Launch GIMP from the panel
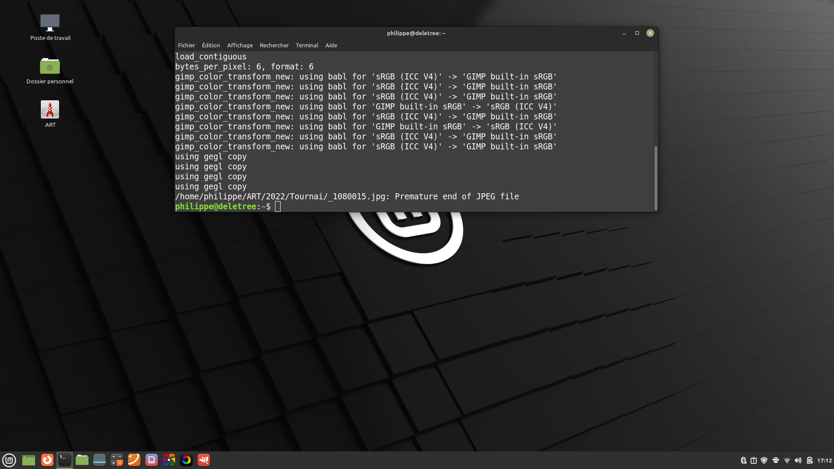 coord(204,460)
